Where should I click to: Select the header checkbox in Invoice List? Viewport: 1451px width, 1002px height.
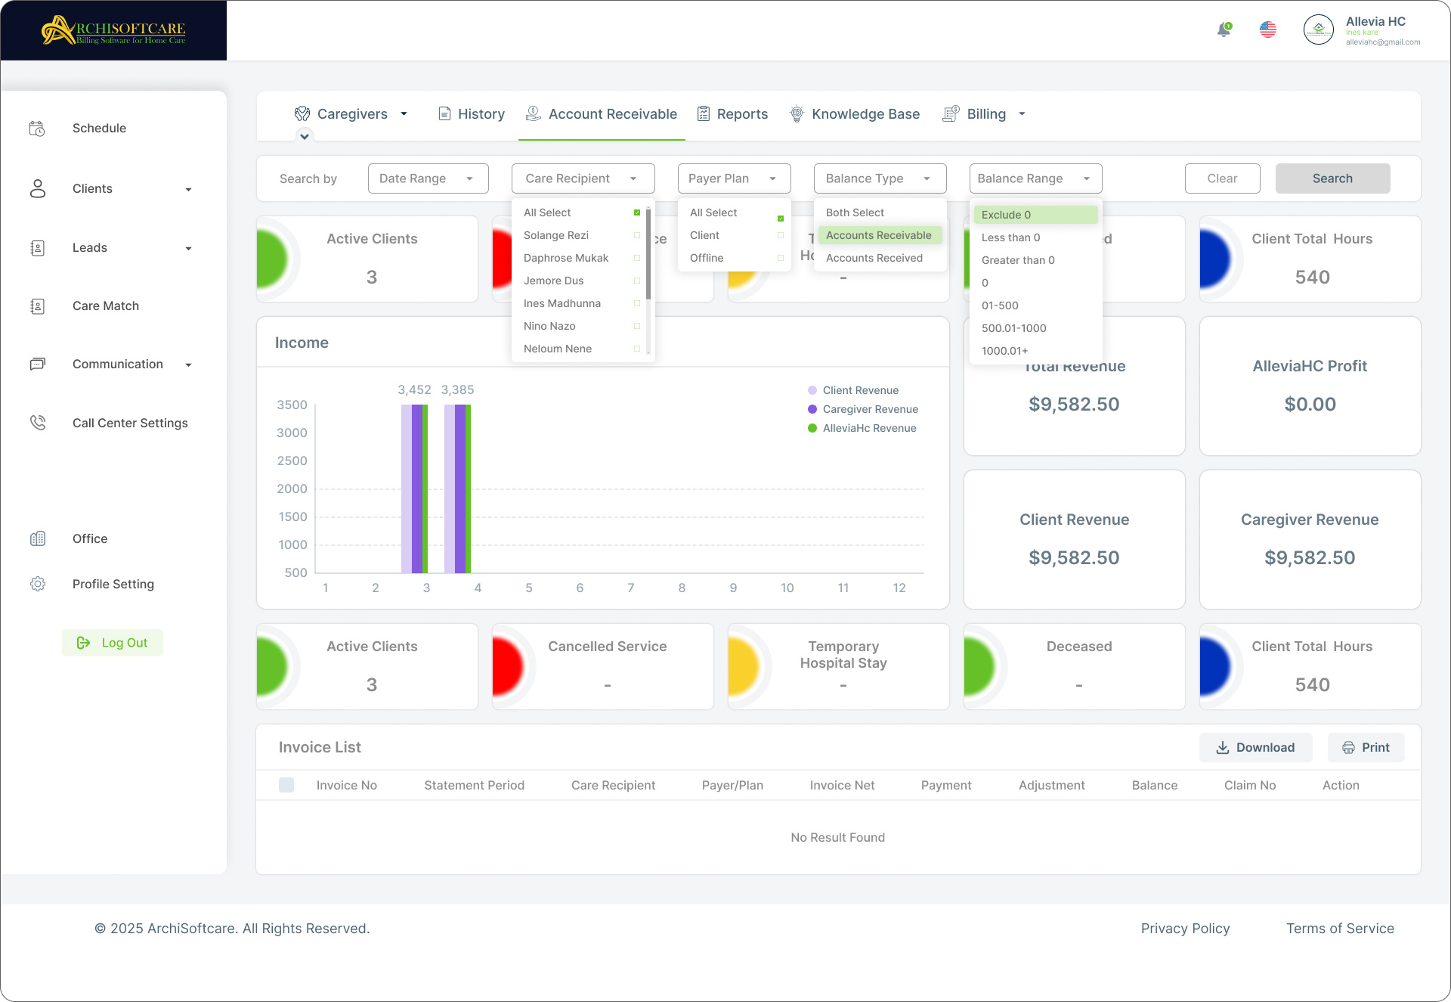pyautogui.click(x=286, y=785)
